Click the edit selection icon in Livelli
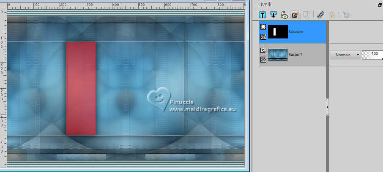The height and width of the screenshot is (172, 383). (x=295, y=15)
